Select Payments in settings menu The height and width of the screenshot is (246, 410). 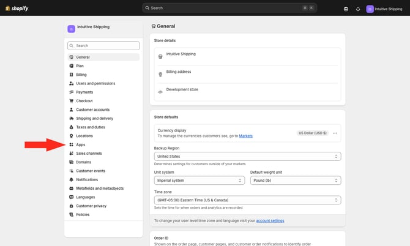pyautogui.click(x=103, y=92)
